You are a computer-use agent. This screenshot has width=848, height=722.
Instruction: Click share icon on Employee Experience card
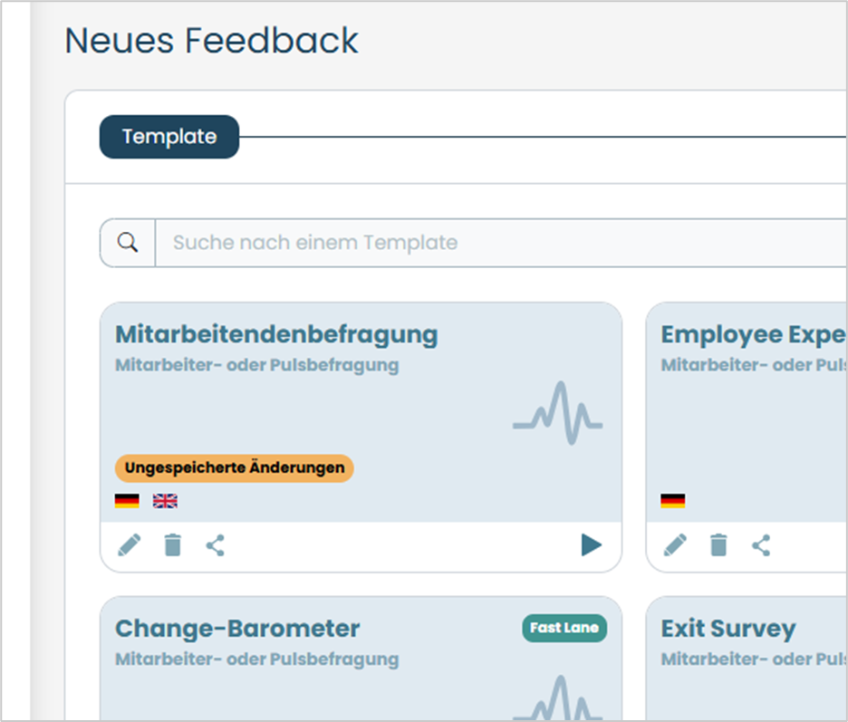[761, 545]
